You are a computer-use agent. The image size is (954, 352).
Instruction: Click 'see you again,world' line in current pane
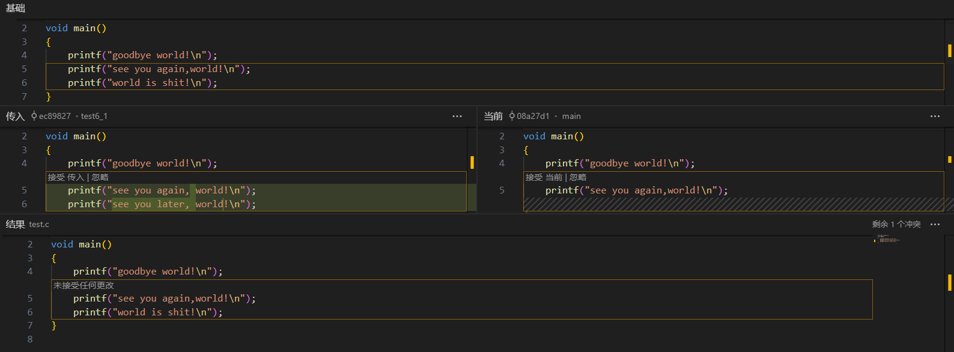637,190
